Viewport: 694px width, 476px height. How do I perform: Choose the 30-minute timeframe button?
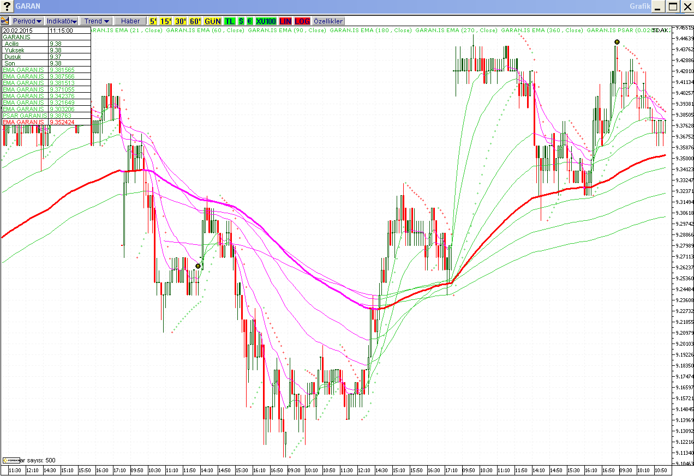pyautogui.click(x=181, y=21)
